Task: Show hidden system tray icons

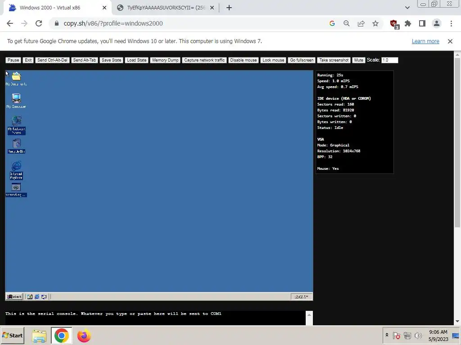Action: pyautogui.click(x=387, y=335)
